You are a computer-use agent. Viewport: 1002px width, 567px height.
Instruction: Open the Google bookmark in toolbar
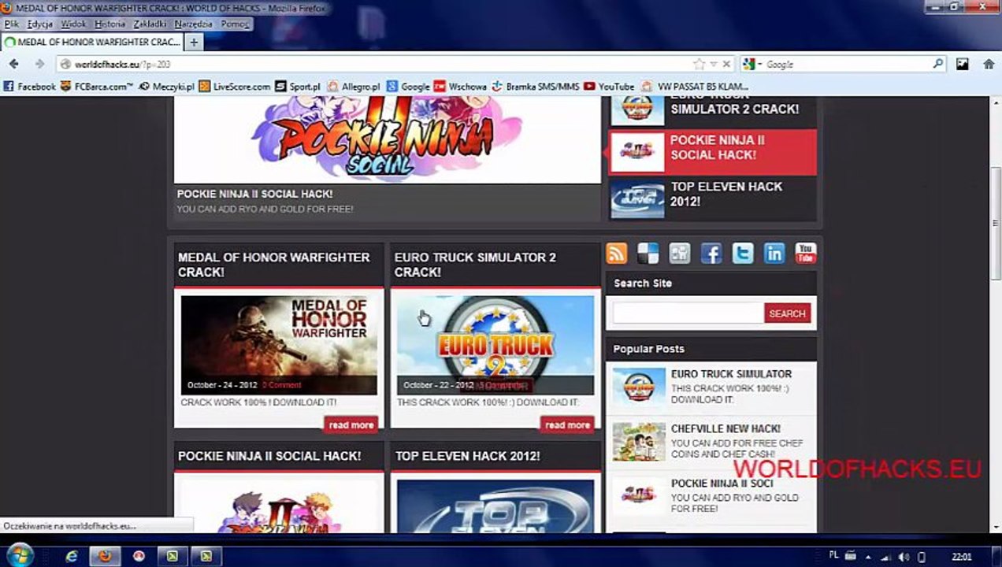pos(408,87)
